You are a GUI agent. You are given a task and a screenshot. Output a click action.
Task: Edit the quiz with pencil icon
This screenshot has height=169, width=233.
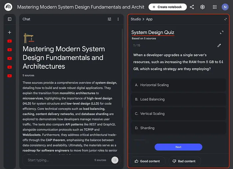(x=219, y=45)
